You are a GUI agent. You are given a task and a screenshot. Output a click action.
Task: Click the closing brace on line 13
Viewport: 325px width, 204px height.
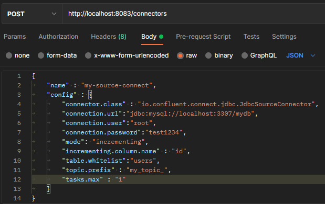[x=48, y=189]
